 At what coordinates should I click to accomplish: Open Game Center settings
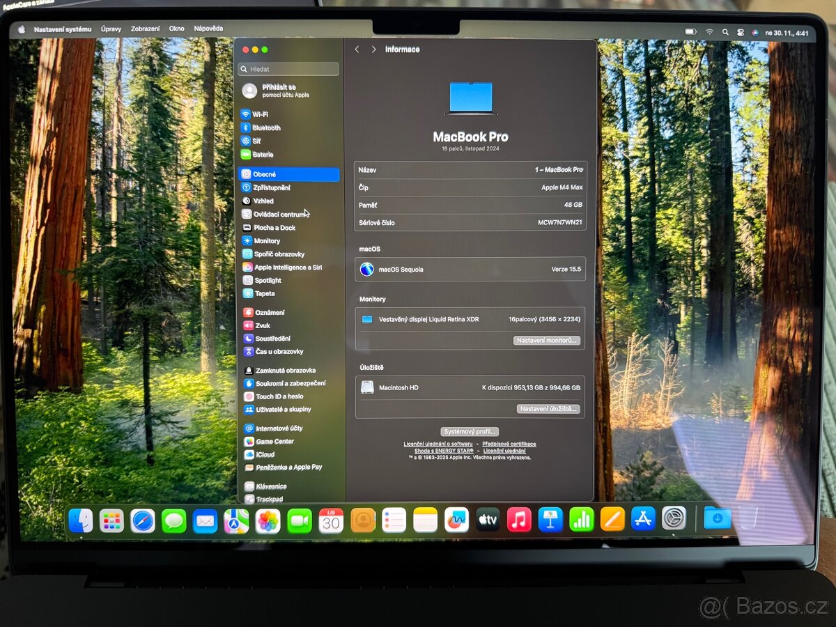(274, 441)
